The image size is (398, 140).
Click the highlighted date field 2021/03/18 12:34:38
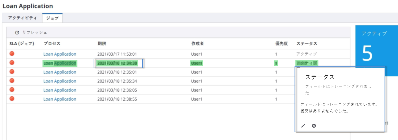(117, 63)
